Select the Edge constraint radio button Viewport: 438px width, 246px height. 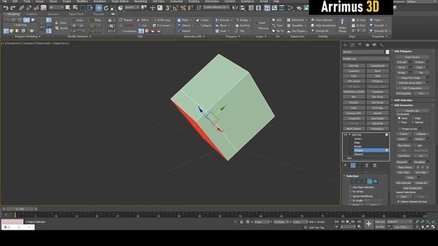pos(413,118)
